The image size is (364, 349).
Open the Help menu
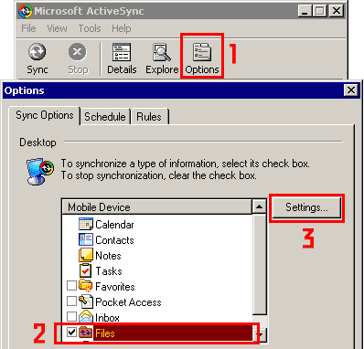[x=122, y=28]
